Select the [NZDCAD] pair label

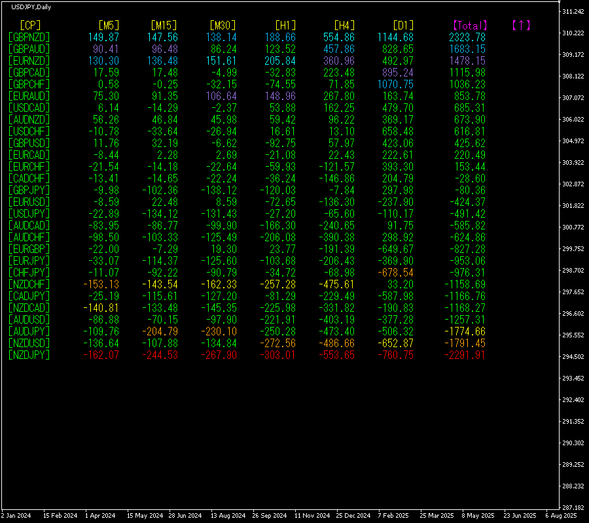pos(29,308)
